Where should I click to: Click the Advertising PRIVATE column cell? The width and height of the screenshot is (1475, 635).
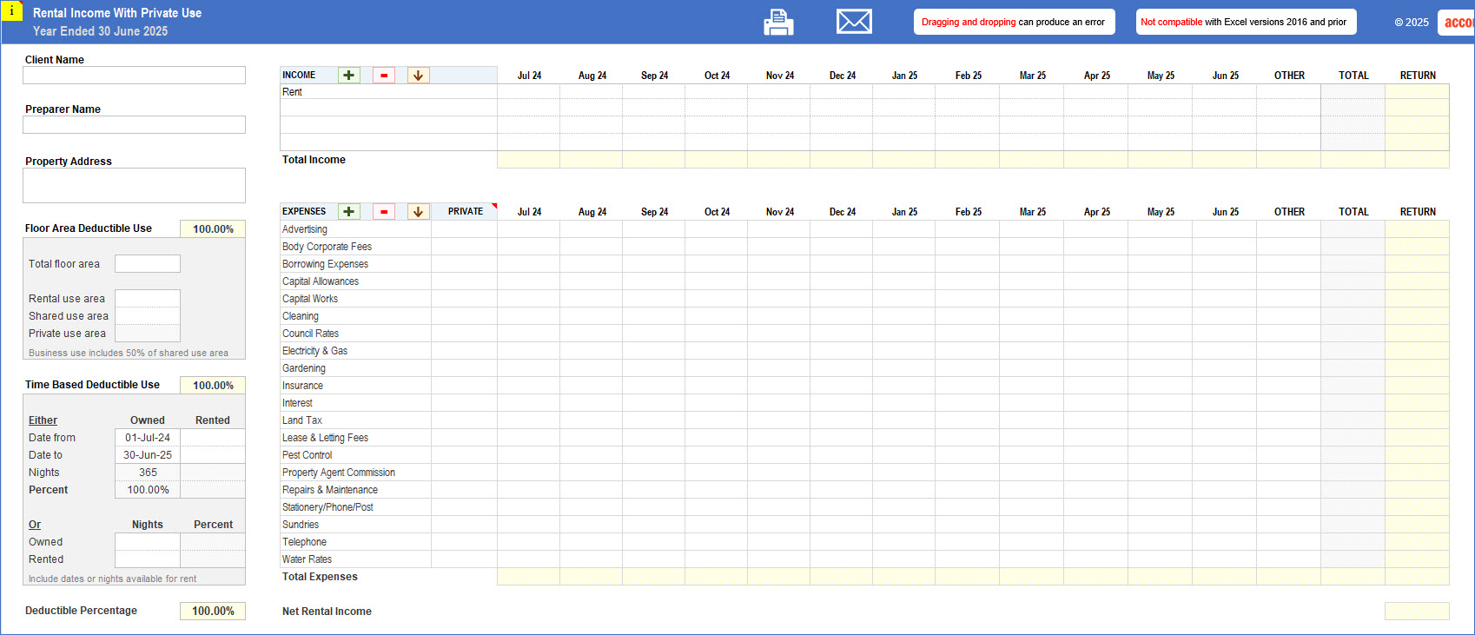point(465,229)
